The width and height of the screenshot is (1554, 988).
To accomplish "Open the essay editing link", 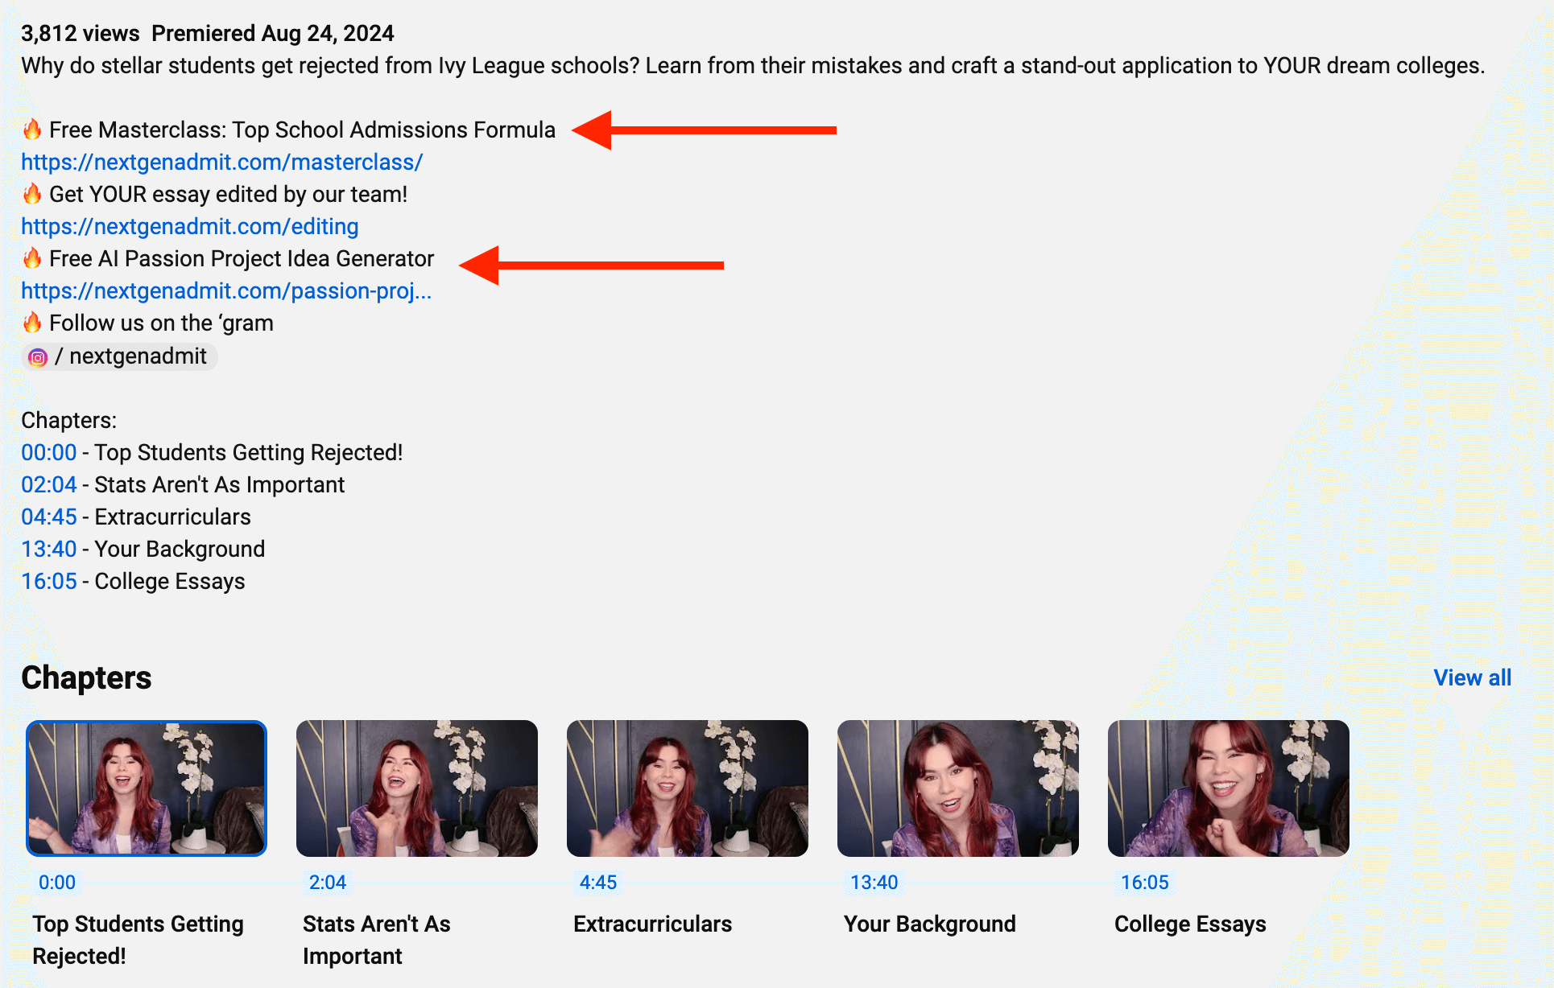I will (189, 226).
